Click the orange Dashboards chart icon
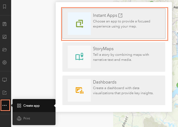 click(79, 90)
